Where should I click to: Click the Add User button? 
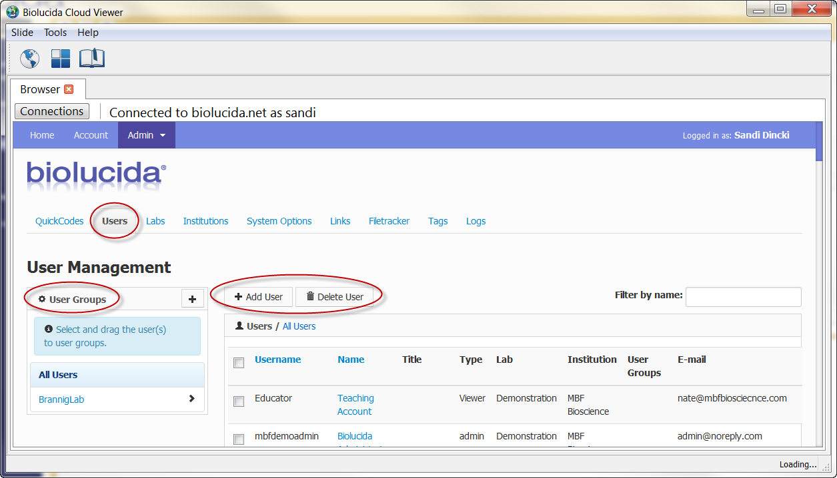259,297
